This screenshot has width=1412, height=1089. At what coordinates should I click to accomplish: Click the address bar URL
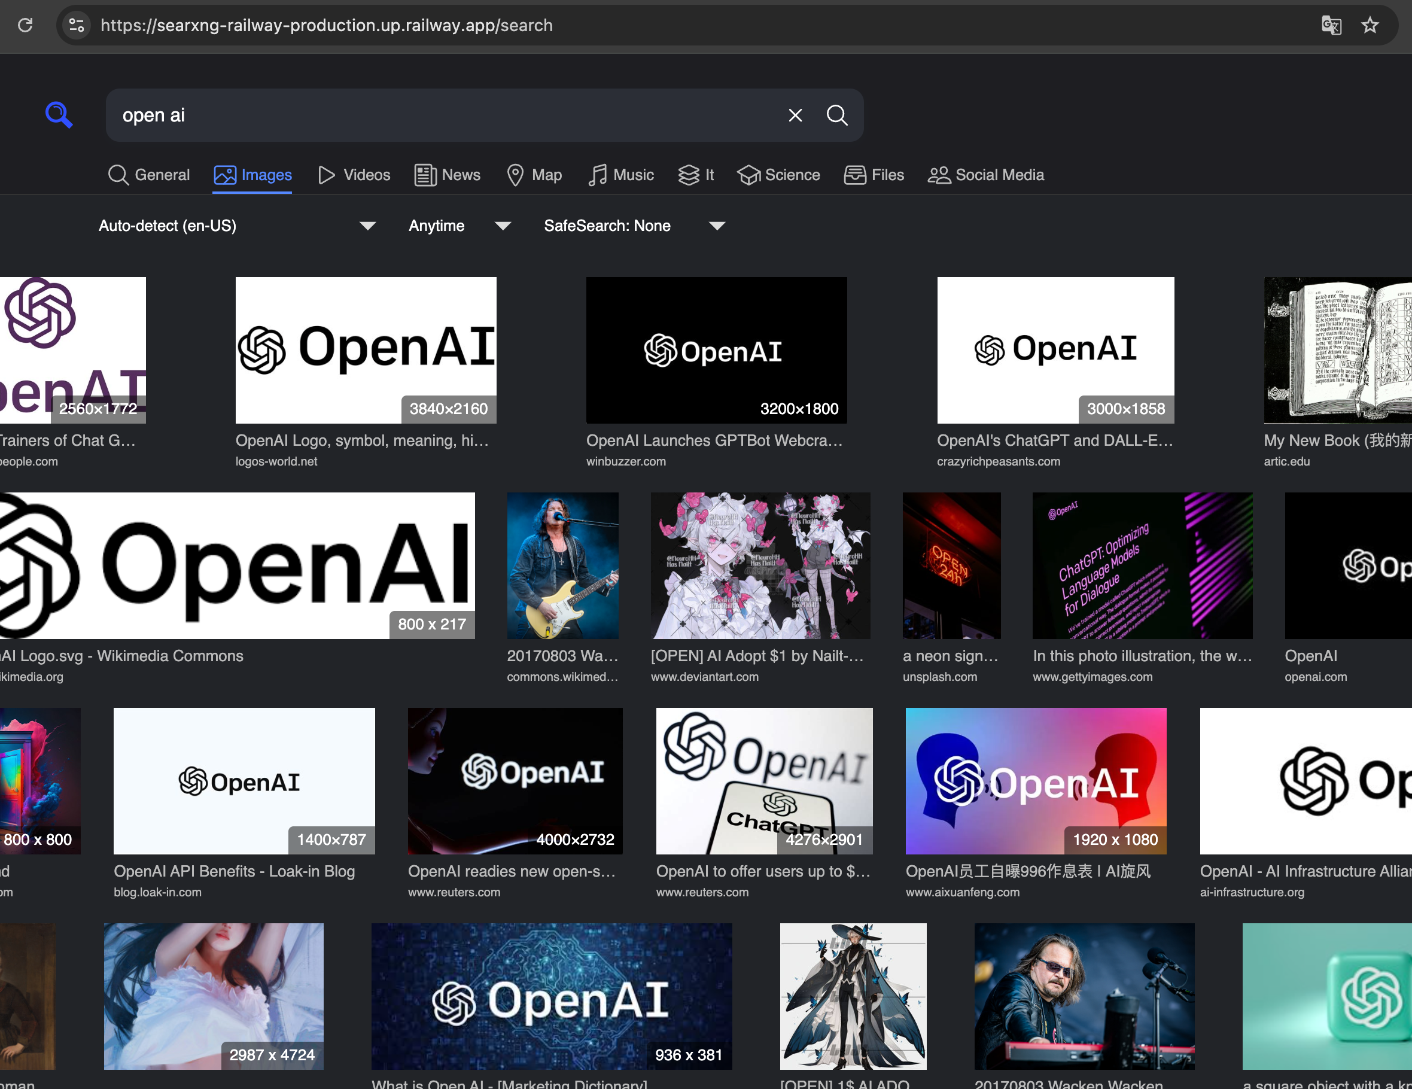point(327,25)
